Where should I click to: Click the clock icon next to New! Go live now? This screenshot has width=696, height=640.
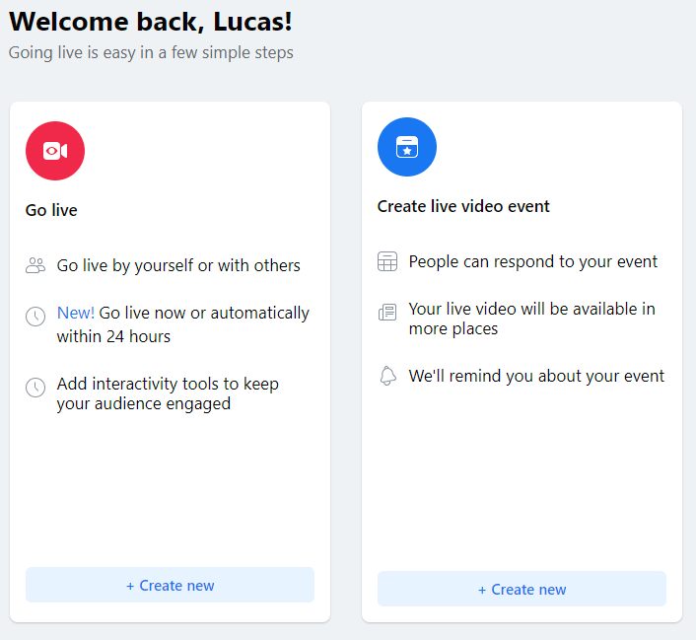click(x=35, y=317)
